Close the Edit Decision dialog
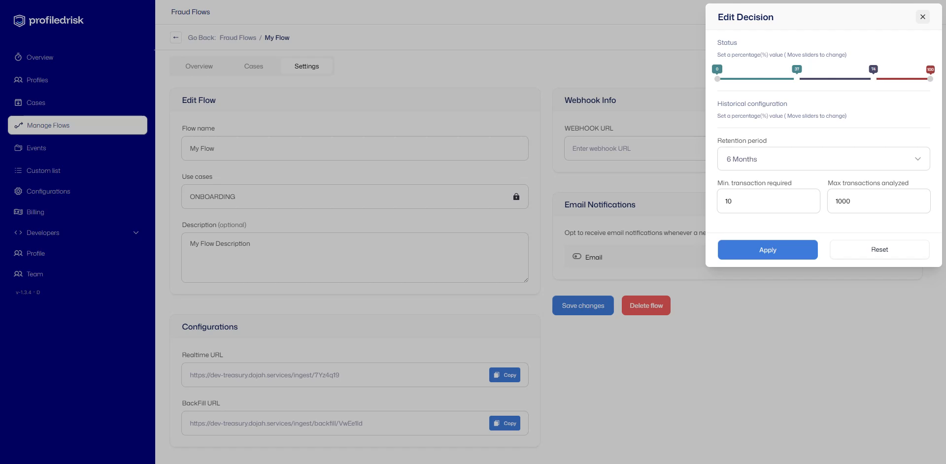This screenshot has width=946, height=464. point(922,17)
